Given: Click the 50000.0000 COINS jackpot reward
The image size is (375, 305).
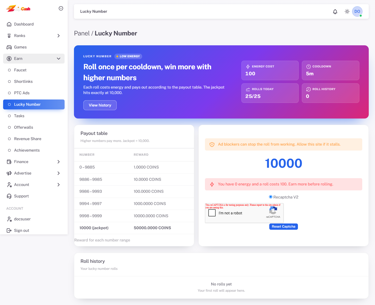Looking at the screenshot, I should 152,228.
